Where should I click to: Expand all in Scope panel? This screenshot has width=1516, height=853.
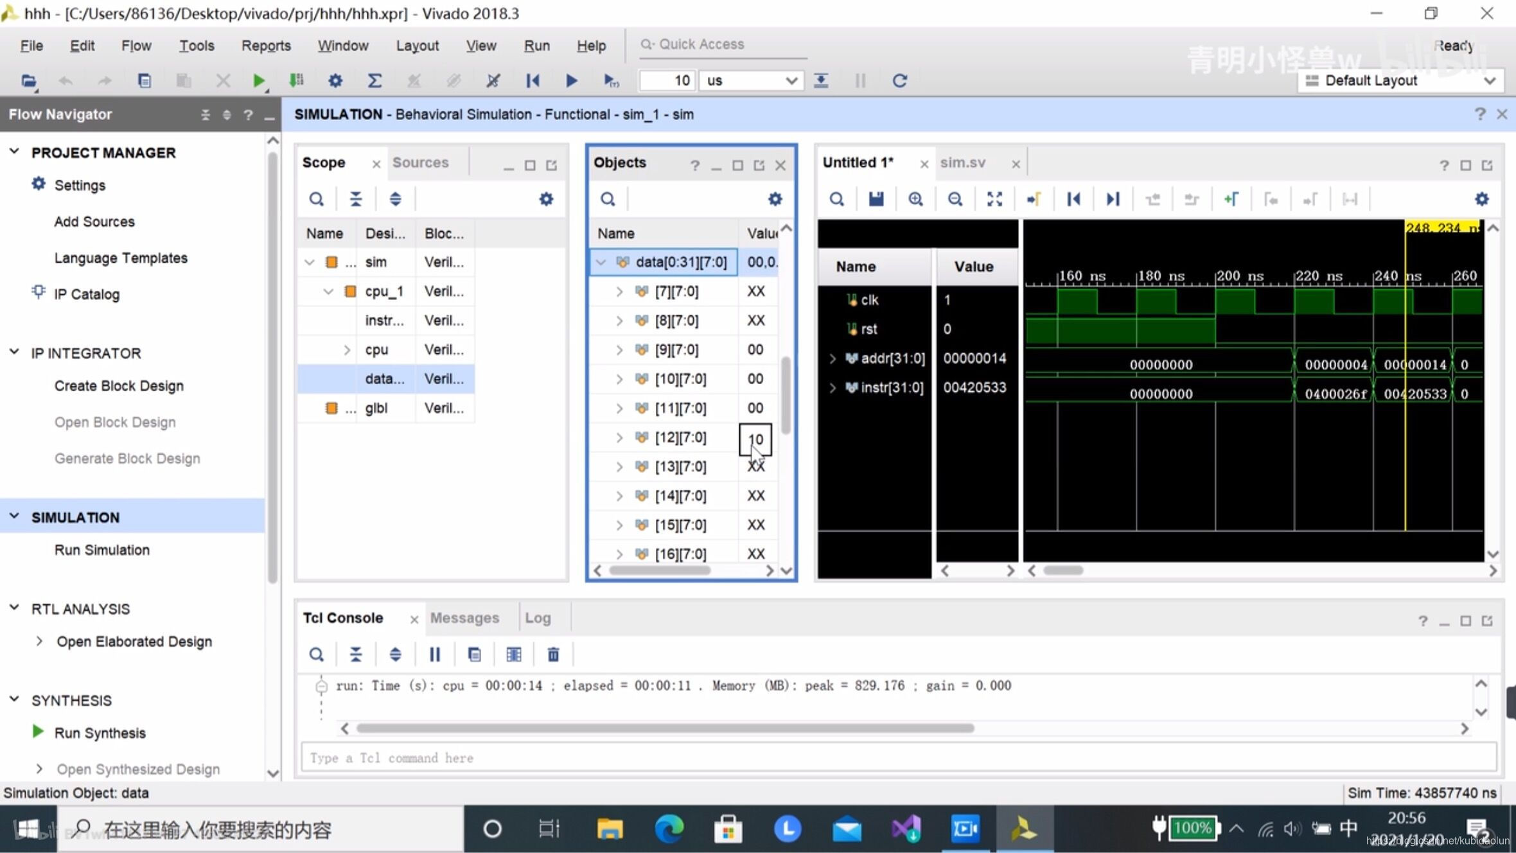pos(395,199)
